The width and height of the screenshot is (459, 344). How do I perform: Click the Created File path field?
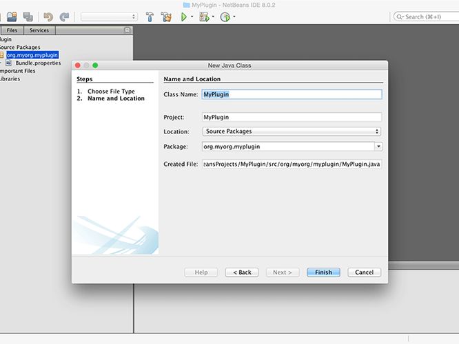pyautogui.click(x=292, y=164)
